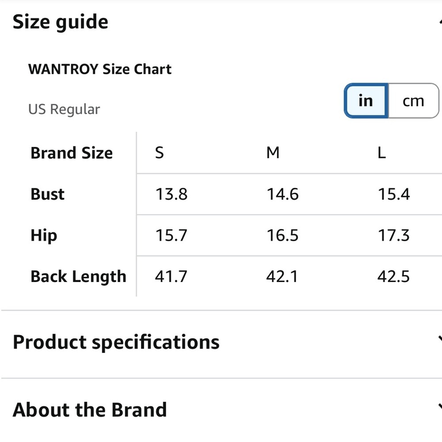Switch size units to cm

pyautogui.click(x=413, y=101)
